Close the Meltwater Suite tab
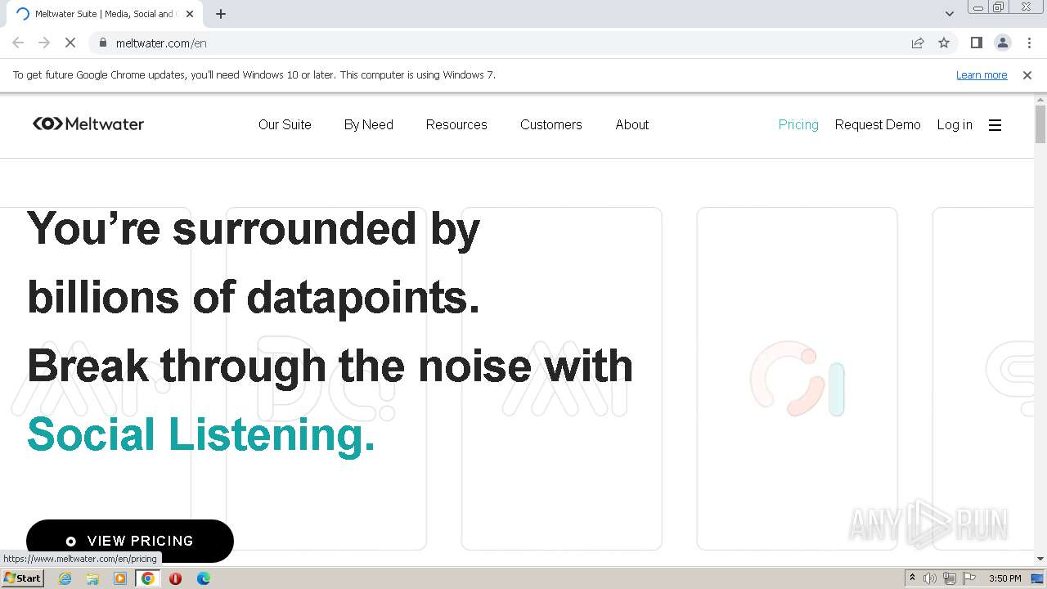The width and height of the screenshot is (1047, 589). [x=190, y=14]
